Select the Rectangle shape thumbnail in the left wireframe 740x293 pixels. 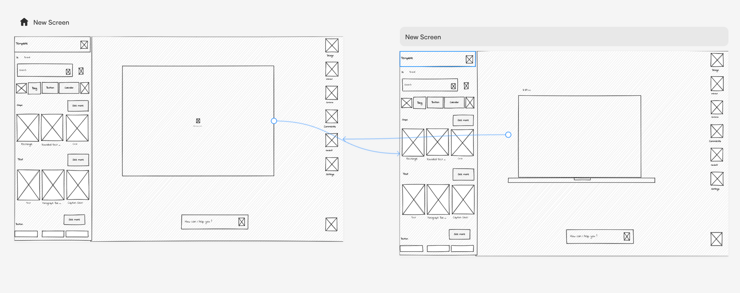click(28, 128)
